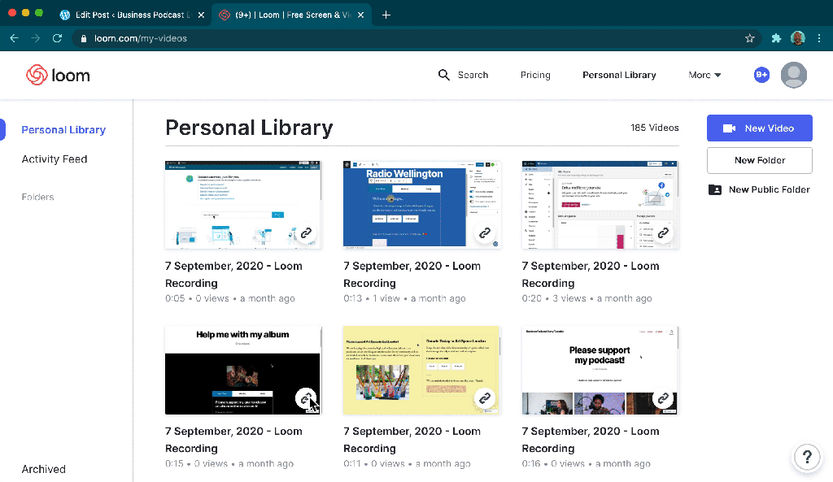Screen dimensions: 833x482
Task: Copy link on Help me with my album video
Action: 306,398
